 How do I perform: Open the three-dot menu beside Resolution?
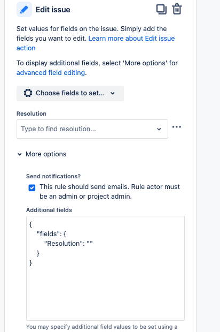pos(177,127)
